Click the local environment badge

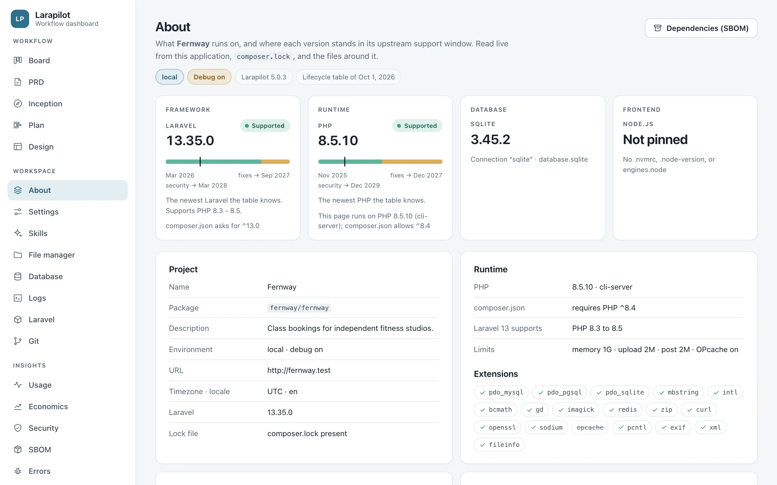coord(169,77)
